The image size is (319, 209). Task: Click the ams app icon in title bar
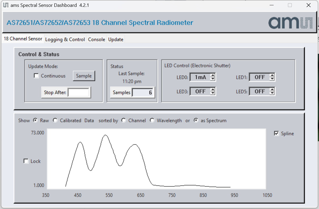click(x=6, y=5)
